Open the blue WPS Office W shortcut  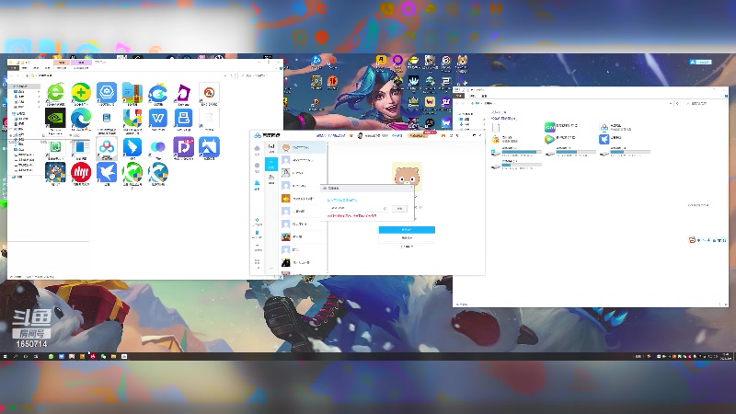pyautogui.click(x=157, y=118)
